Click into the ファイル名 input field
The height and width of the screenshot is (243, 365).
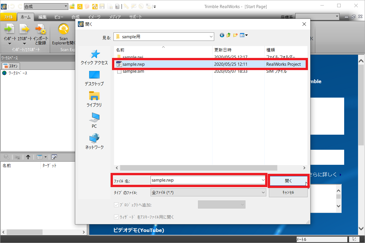tap(206, 180)
